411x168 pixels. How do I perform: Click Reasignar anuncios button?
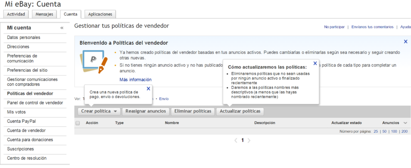146,111
